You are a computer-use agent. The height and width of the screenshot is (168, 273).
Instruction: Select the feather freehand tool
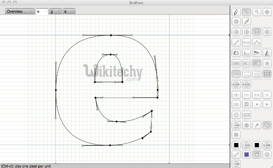(x=246, y=21)
